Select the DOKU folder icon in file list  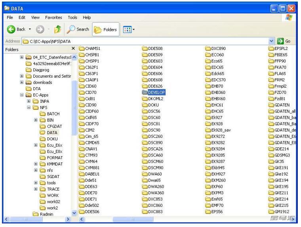click(145, 105)
